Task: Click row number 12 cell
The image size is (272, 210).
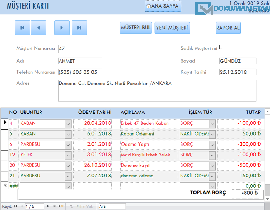Action: pos(14,155)
